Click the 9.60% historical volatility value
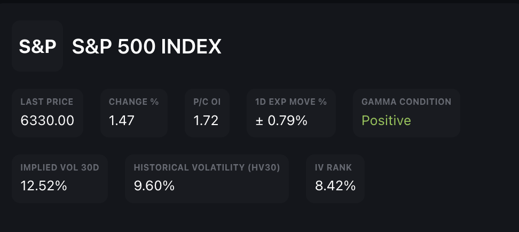This screenshot has height=232, width=519. [154, 186]
